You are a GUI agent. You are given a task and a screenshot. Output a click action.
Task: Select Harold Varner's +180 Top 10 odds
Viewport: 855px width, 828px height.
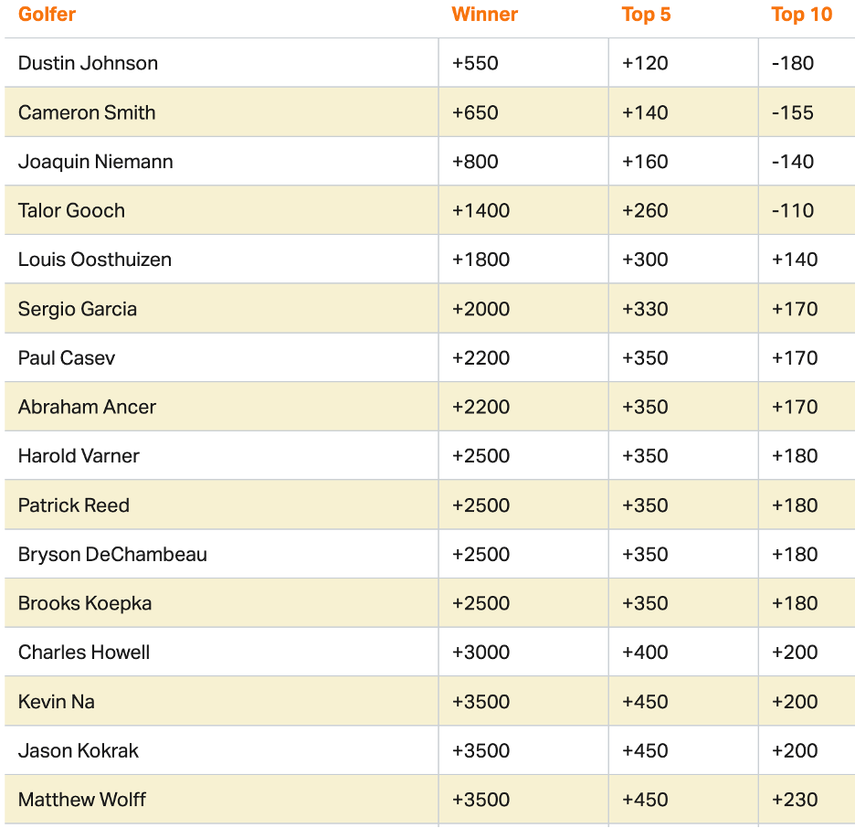[x=795, y=456]
